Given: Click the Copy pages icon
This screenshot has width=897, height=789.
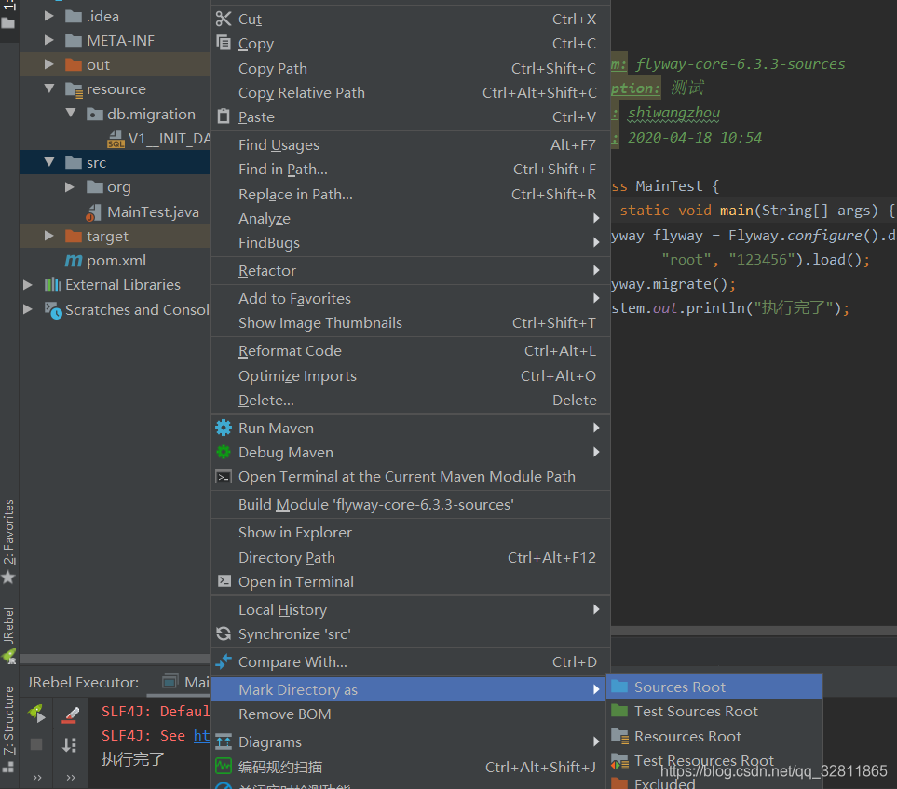Looking at the screenshot, I should coord(224,43).
